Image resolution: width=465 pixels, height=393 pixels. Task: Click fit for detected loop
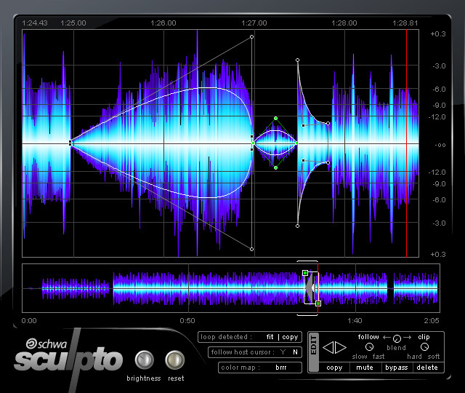coord(270,337)
